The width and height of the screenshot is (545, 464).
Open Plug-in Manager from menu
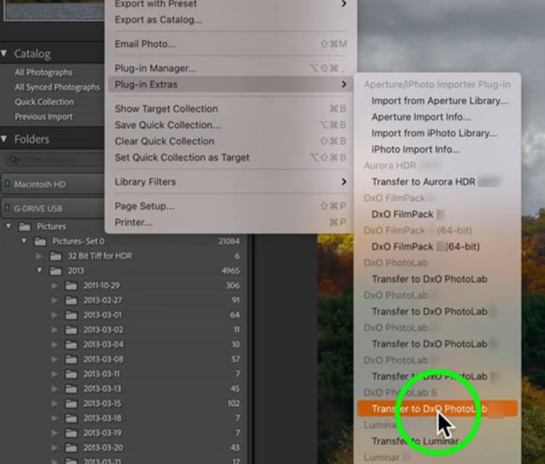click(231, 68)
